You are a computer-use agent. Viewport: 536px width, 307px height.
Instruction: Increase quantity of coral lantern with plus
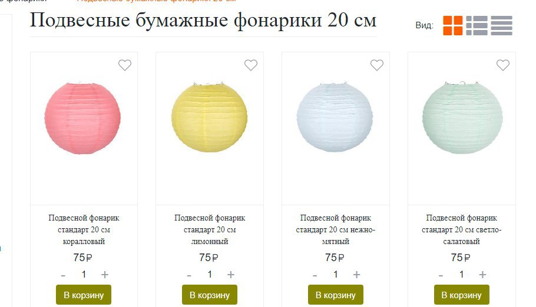coord(105,275)
